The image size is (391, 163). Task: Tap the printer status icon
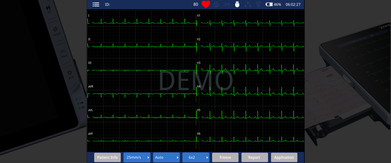[x=216, y=4]
